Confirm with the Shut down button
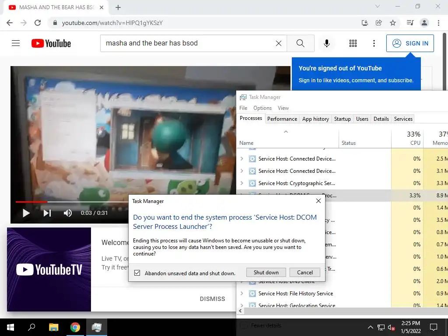Image resolution: width=448 pixels, height=336 pixels. (x=266, y=273)
